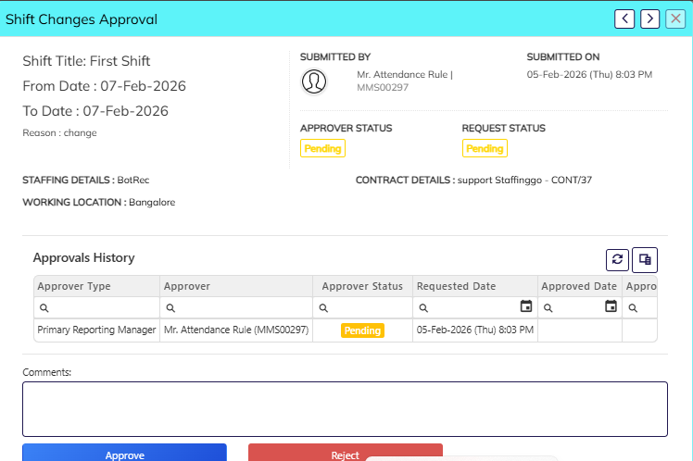Open the column chooser icon

pos(645,260)
